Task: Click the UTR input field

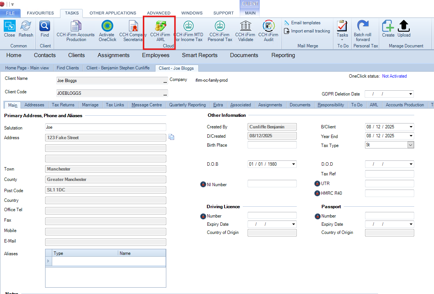Action: pos(389,184)
